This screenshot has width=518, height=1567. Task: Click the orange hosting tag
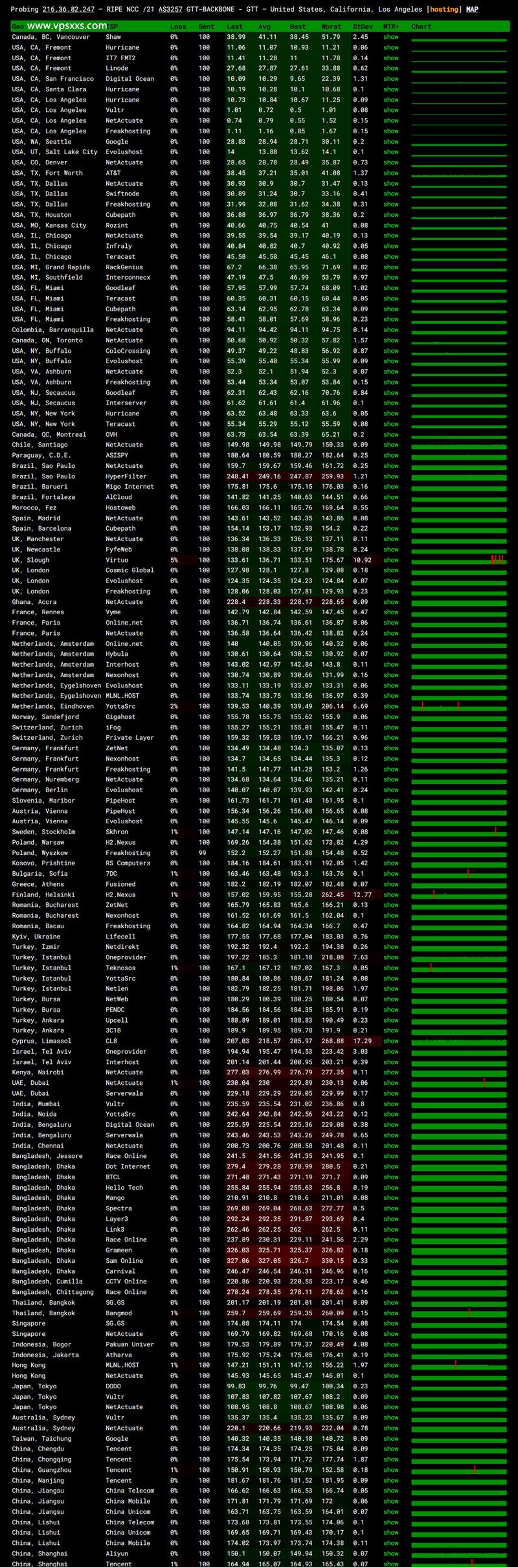[x=444, y=9]
